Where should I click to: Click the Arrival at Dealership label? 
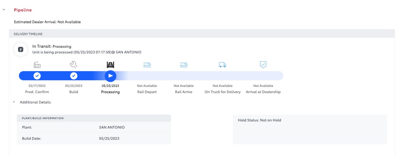click(x=263, y=92)
